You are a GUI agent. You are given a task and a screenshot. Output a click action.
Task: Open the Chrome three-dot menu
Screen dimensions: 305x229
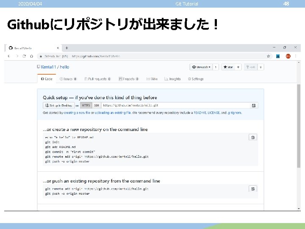(x=296, y=56)
